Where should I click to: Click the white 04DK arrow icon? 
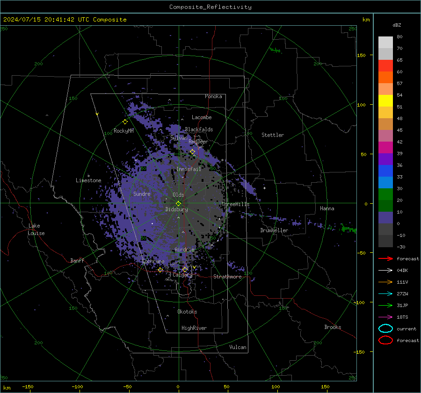pyautogui.click(x=385, y=270)
